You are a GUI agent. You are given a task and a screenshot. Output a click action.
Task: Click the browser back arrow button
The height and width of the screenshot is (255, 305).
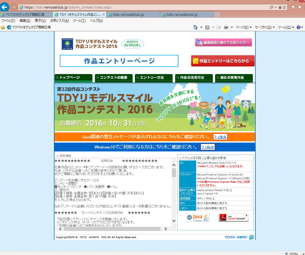coord(5,7)
